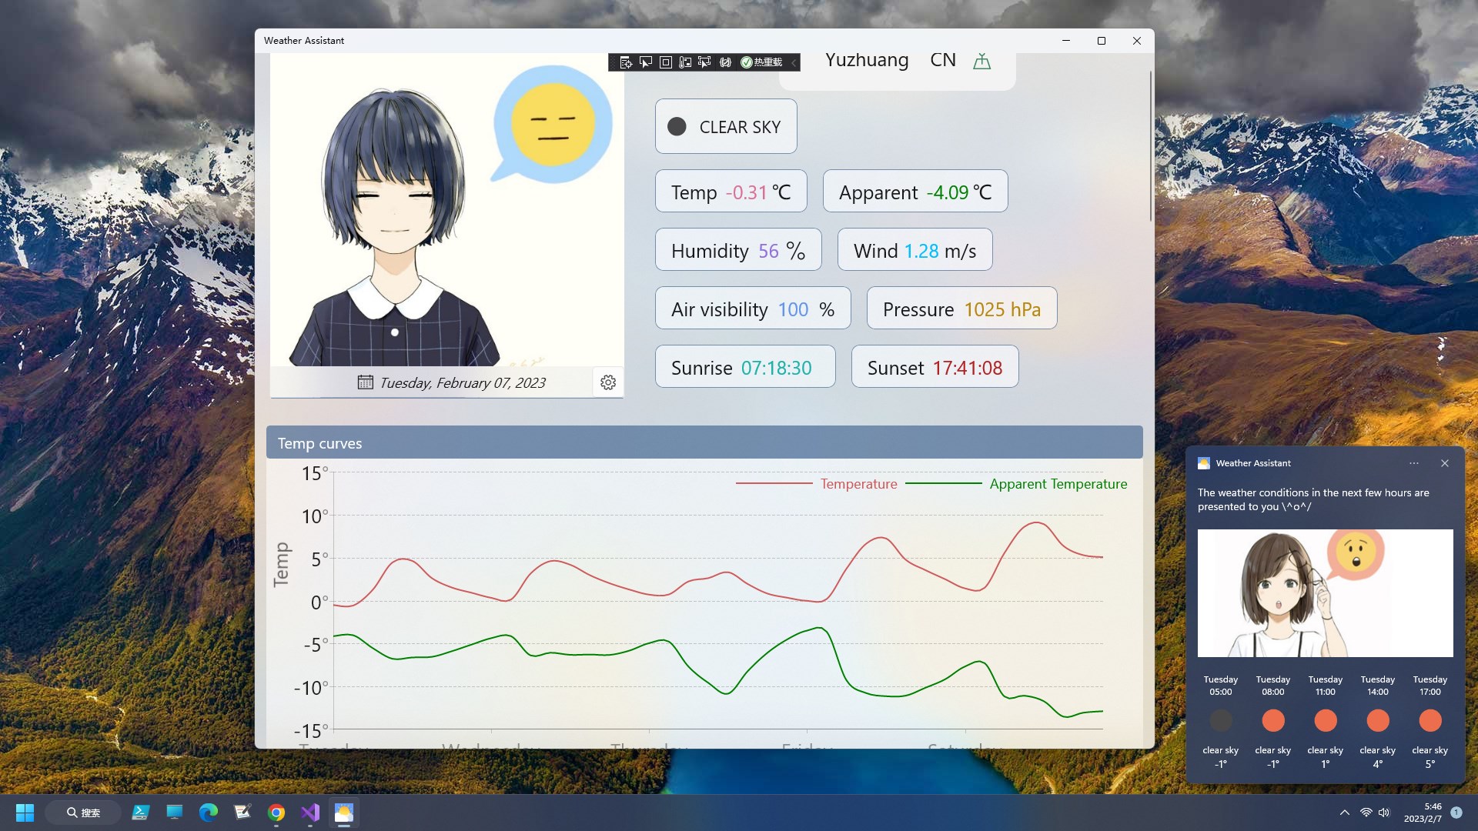The image size is (1478, 831).
Task: Toggle XAML binding failures indicator icon
Action: 725,62
